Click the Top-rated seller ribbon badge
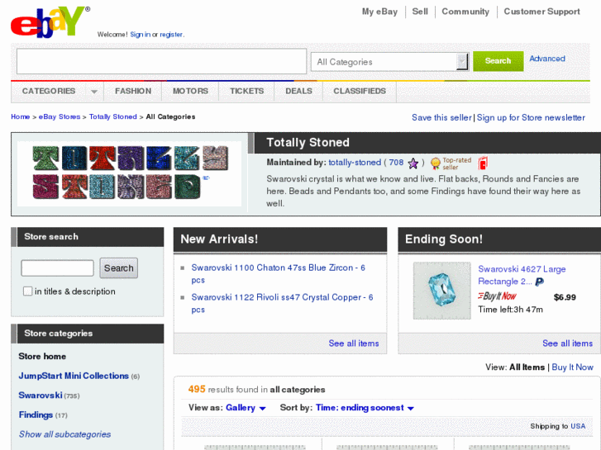The height and width of the screenshot is (450, 601). point(451,163)
